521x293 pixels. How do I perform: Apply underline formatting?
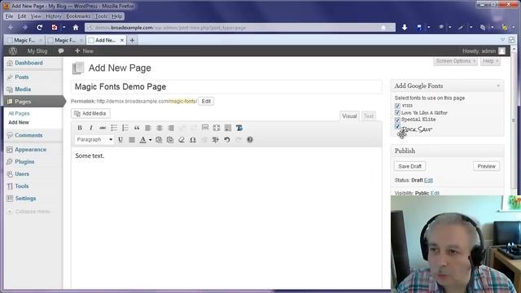(x=120, y=140)
